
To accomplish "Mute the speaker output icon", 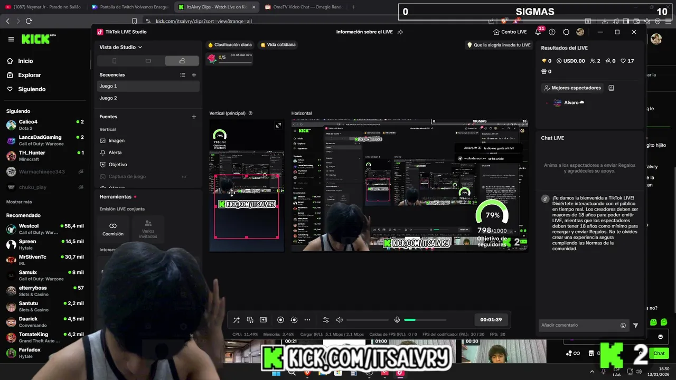I will (340, 320).
